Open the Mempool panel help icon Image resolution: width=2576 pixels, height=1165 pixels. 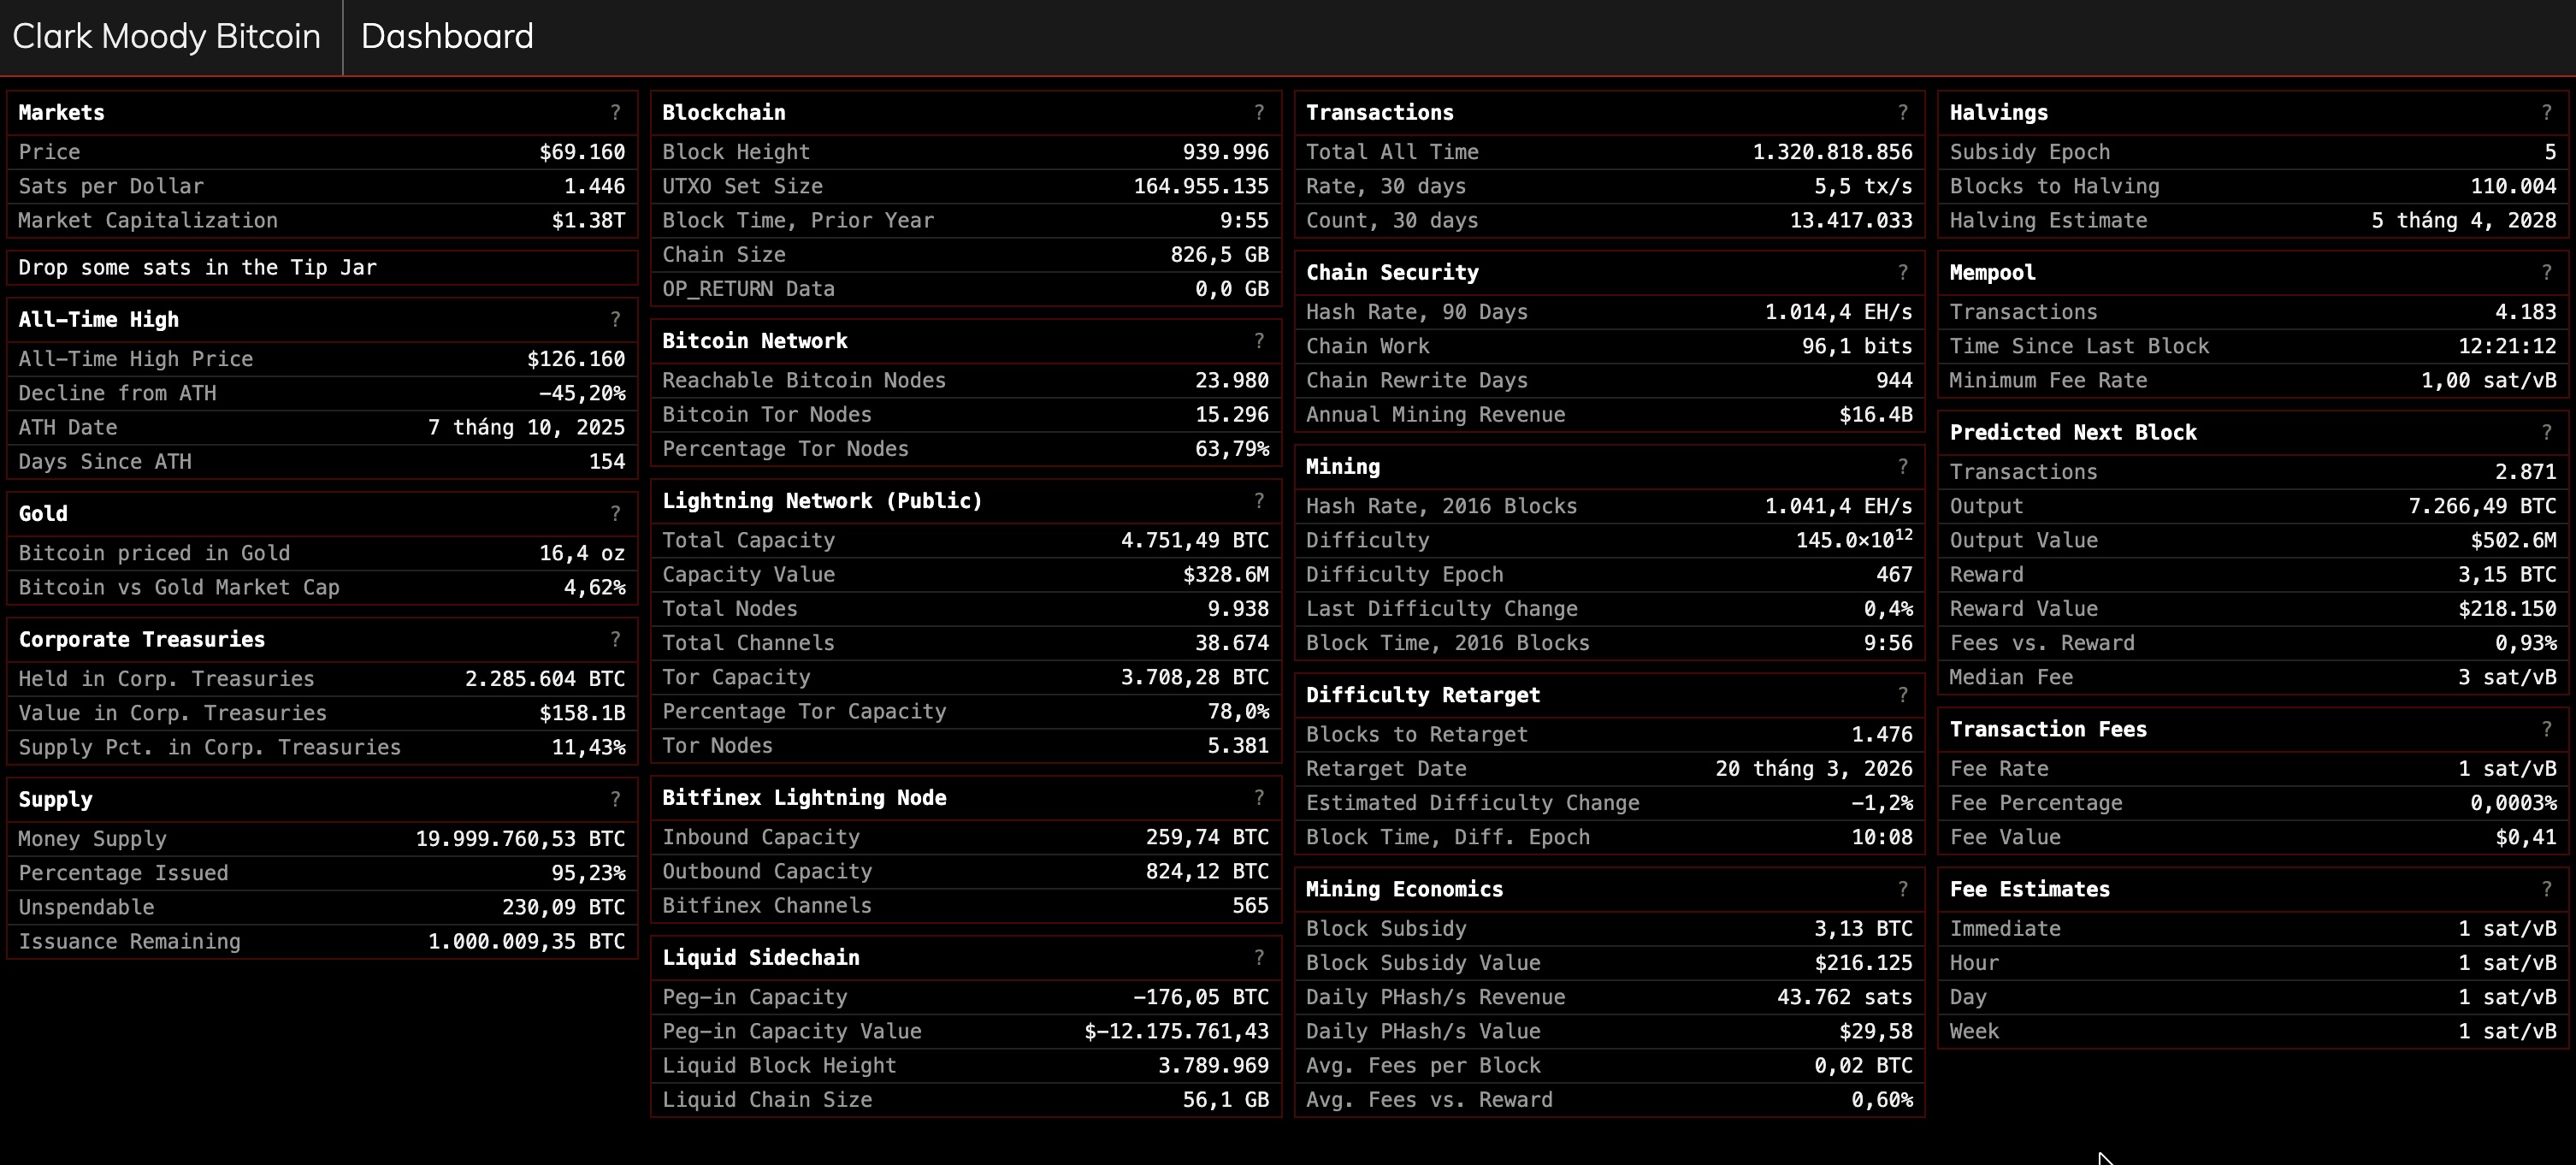[x=2546, y=272]
